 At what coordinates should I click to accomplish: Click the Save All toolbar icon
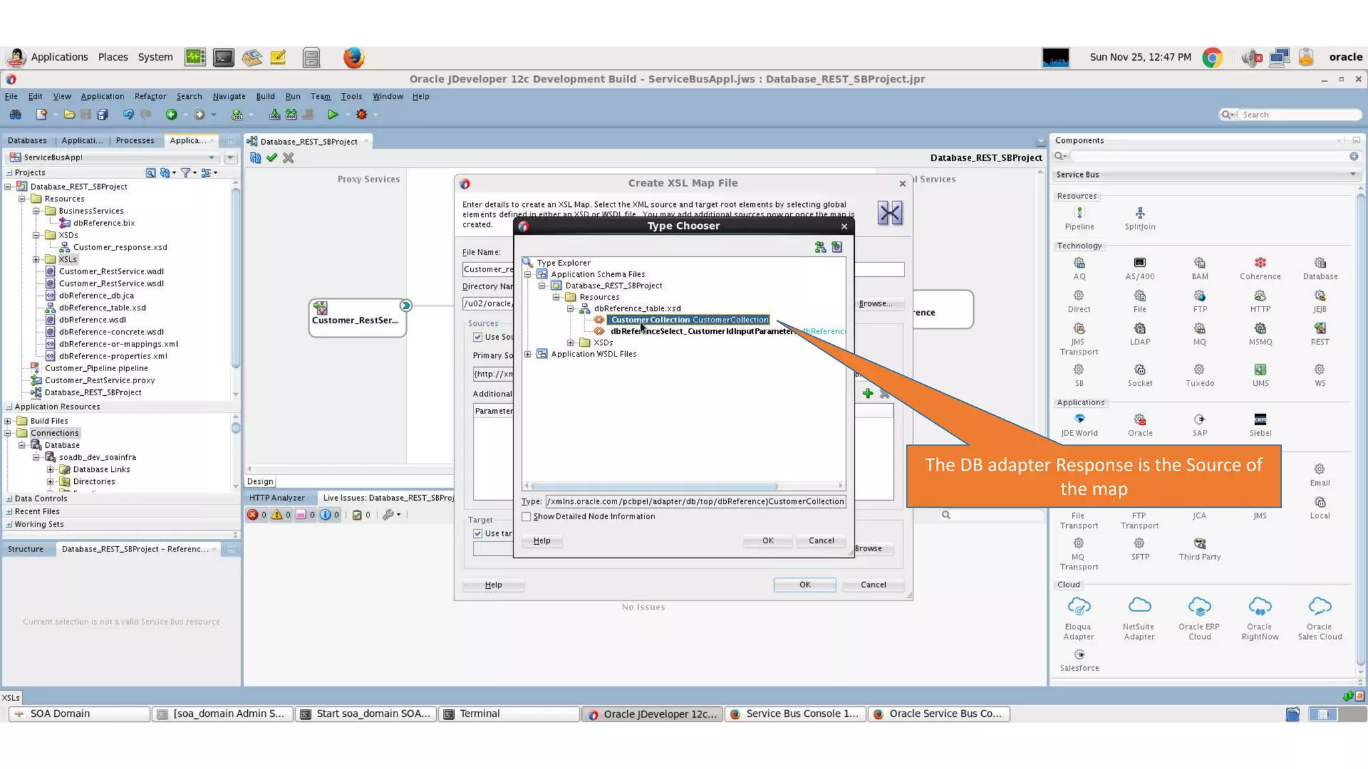coord(102,115)
